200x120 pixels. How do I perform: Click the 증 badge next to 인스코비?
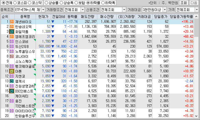[12, 42]
